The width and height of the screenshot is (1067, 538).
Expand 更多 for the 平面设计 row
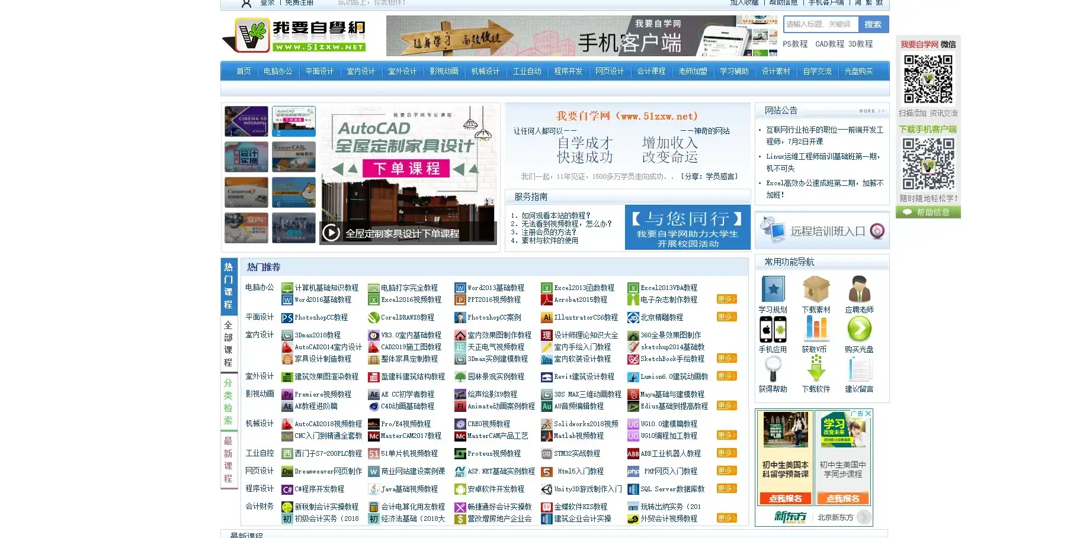coord(726,317)
